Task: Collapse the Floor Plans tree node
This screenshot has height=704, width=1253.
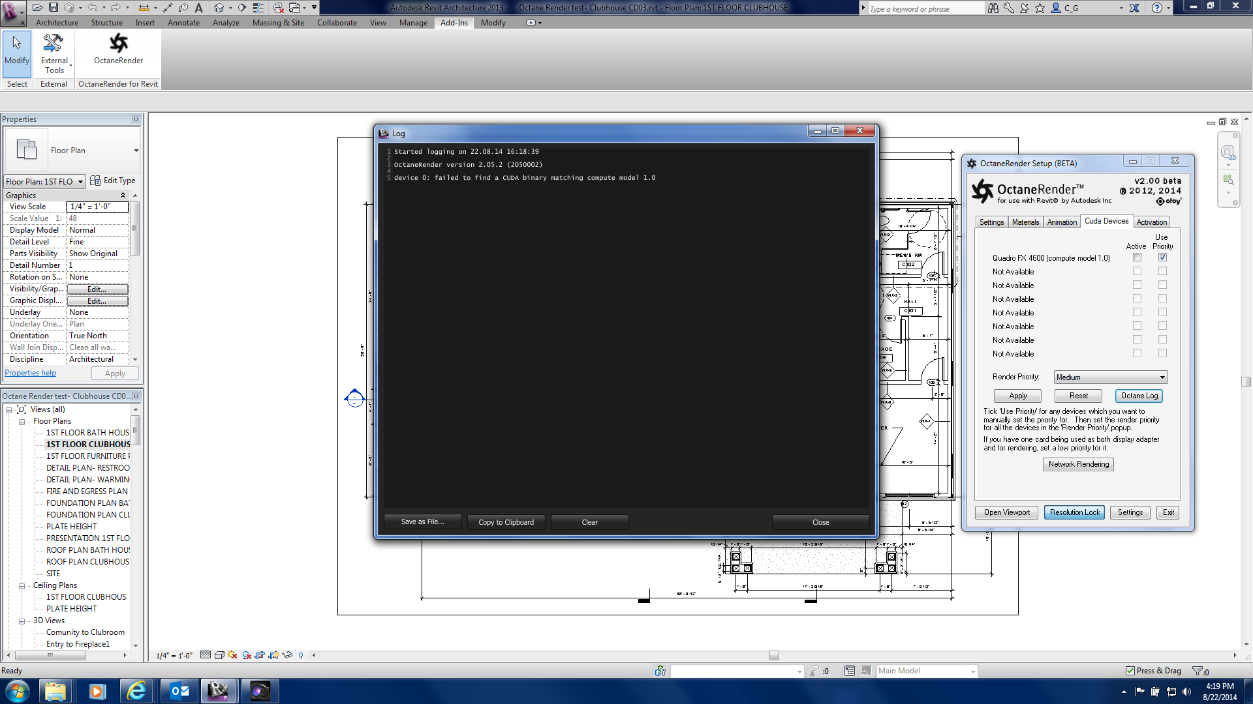Action: 22,422
